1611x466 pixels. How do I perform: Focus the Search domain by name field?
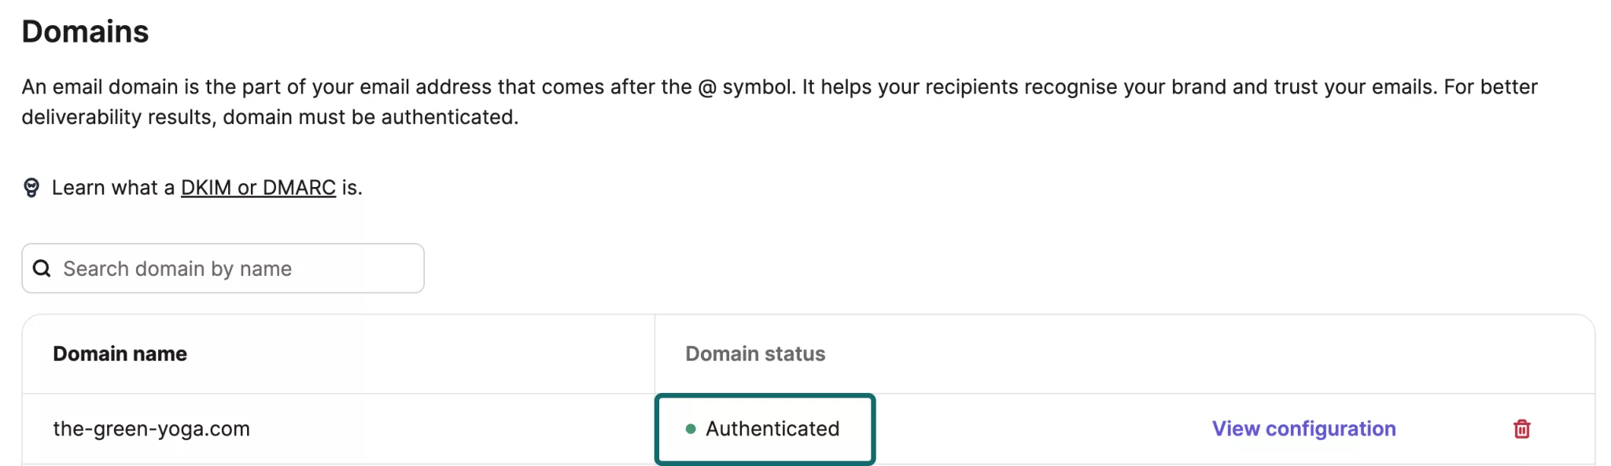coord(236,269)
